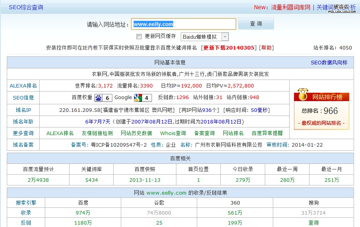Toggle the 更新网页缓存 checkbox
This screenshot has width=360, height=227.
(139, 37)
